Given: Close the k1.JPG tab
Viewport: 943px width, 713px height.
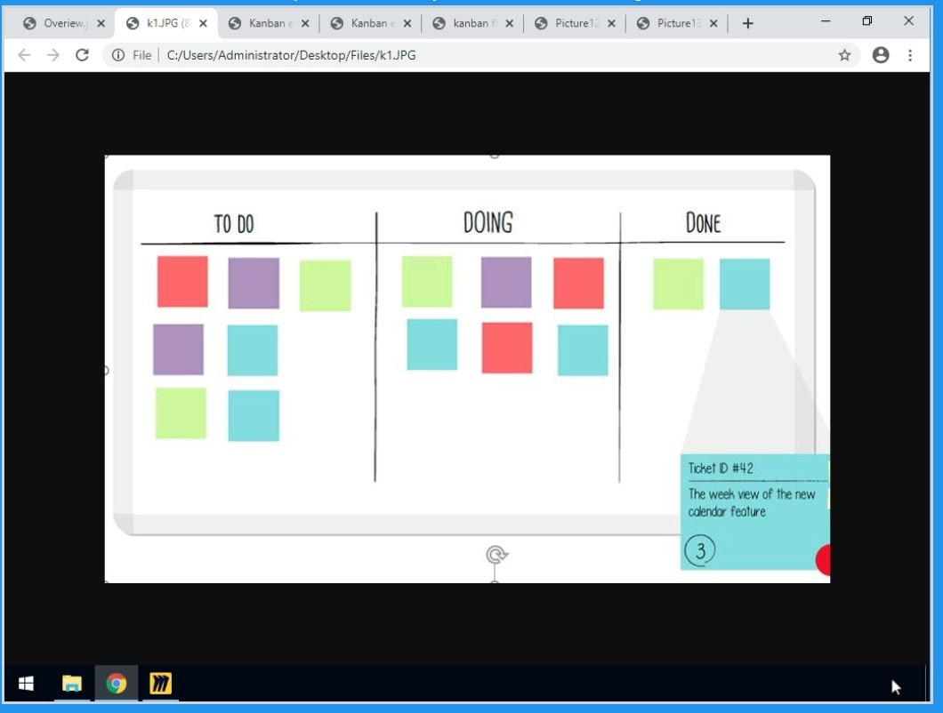Looking at the screenshot, I should 203,23.
